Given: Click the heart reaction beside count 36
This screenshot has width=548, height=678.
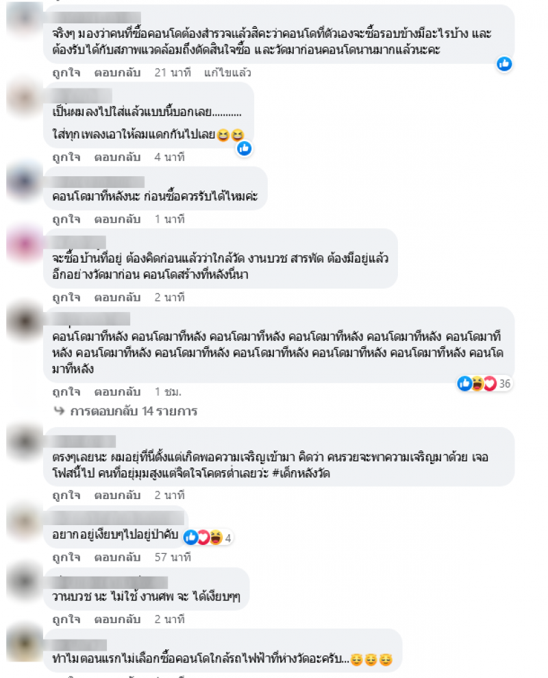Looking at the screenshot, I should 490,383.
